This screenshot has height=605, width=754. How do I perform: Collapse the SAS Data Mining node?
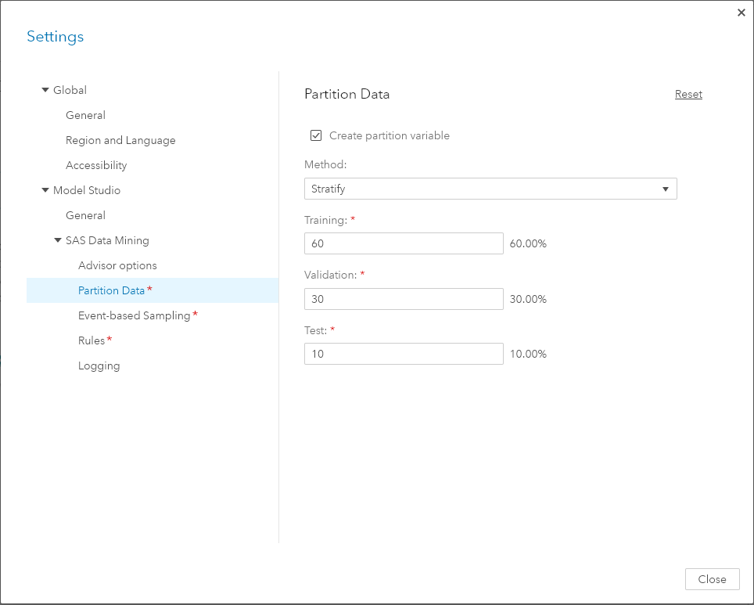pyautogui.click(x=58, y=240)
